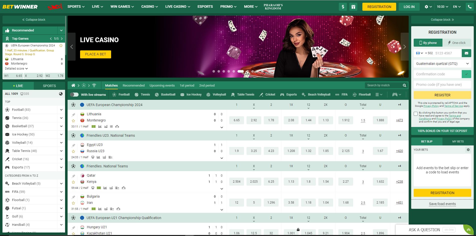Toggle With live streams switch
Image resolution: width=476 pixels, height=236 pixels.
[74, 95]
